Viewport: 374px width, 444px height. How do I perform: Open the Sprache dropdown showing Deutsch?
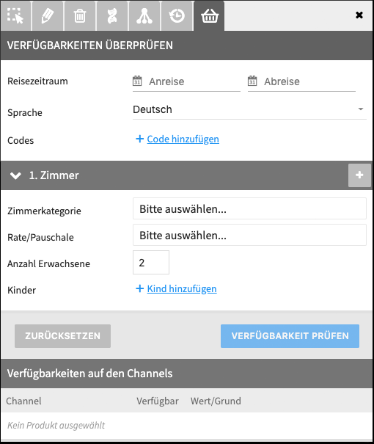[x=249, y=109]
